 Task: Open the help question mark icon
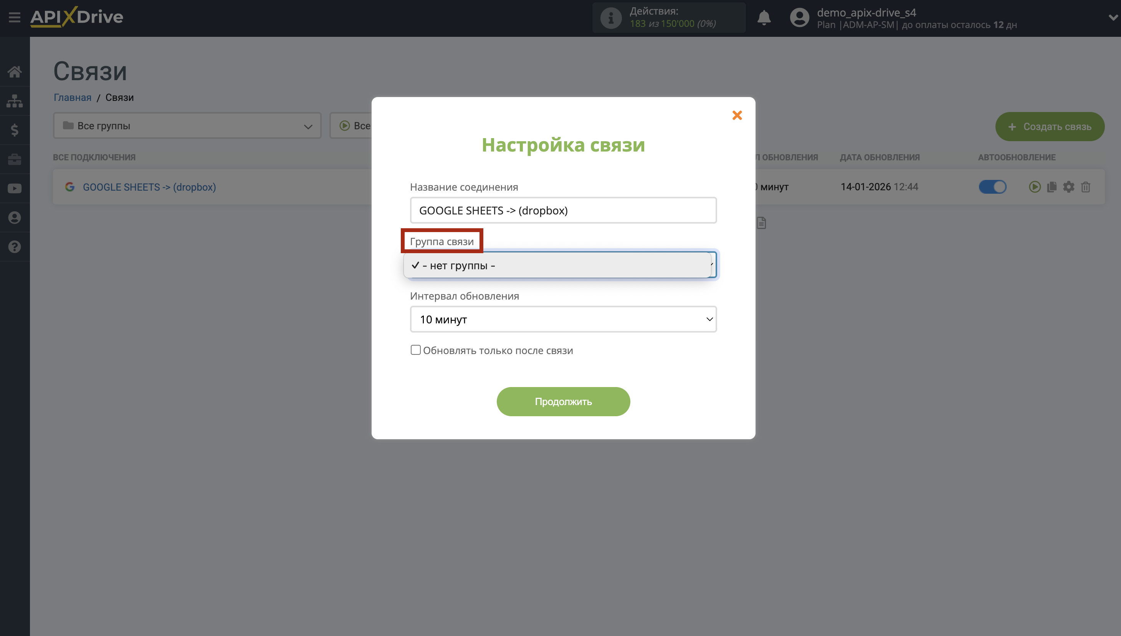tap(15, 247)
